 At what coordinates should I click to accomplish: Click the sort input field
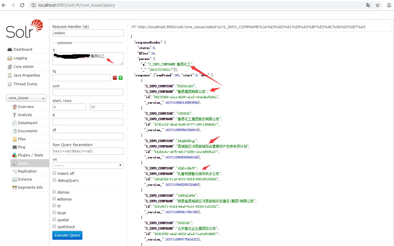pyautogui.click(x=88, y=92)
